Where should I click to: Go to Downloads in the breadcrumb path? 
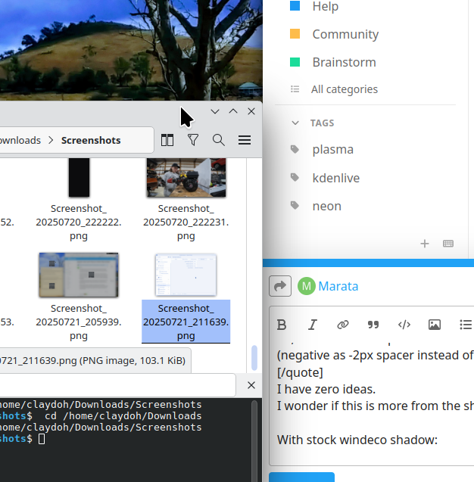coord(20,140)
